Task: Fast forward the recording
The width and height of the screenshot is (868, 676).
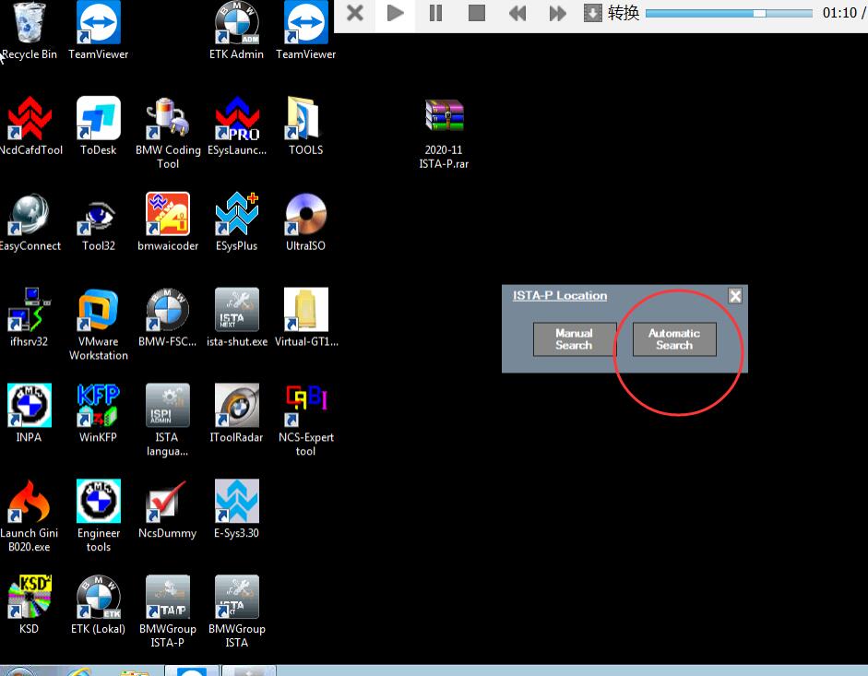Action: 557,13
